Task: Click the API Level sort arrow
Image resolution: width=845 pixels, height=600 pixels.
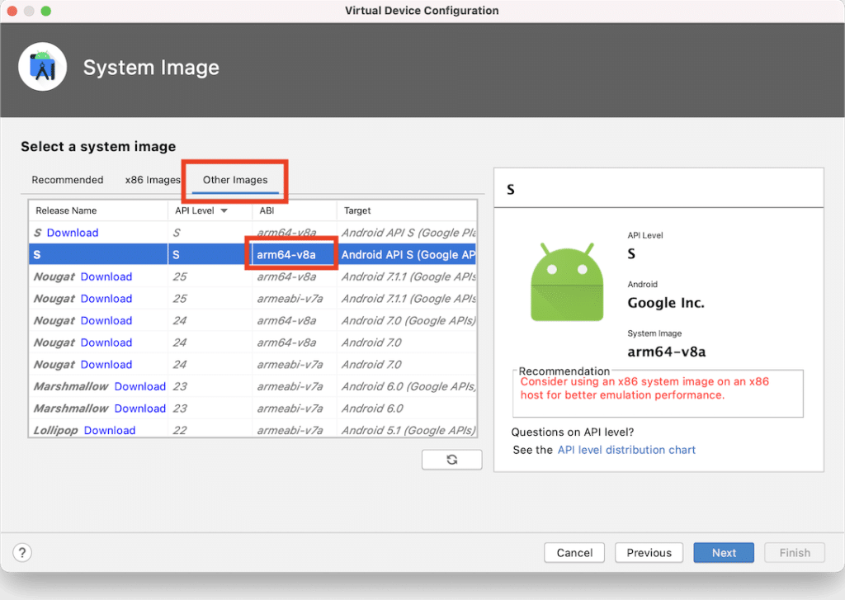Action: coord(224,210)
